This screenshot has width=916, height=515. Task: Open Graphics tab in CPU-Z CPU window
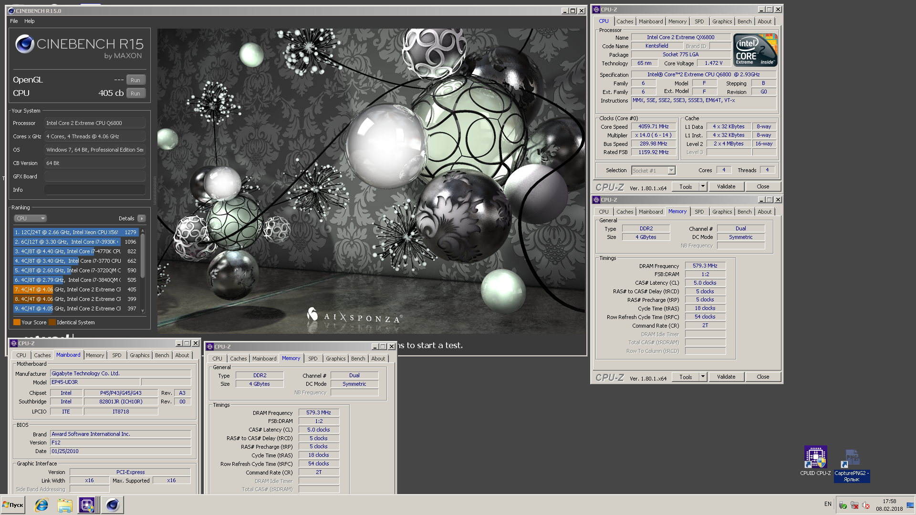click(x=722, y=21)
